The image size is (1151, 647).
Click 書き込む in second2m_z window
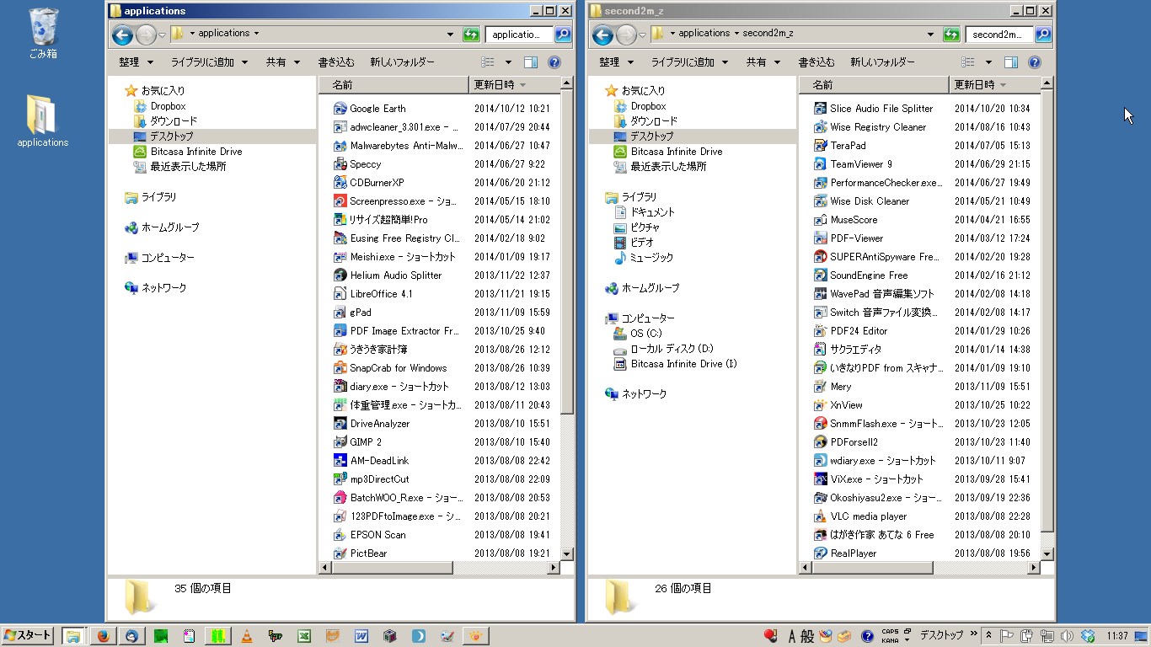pyautogui.click(x=816, y=62)
